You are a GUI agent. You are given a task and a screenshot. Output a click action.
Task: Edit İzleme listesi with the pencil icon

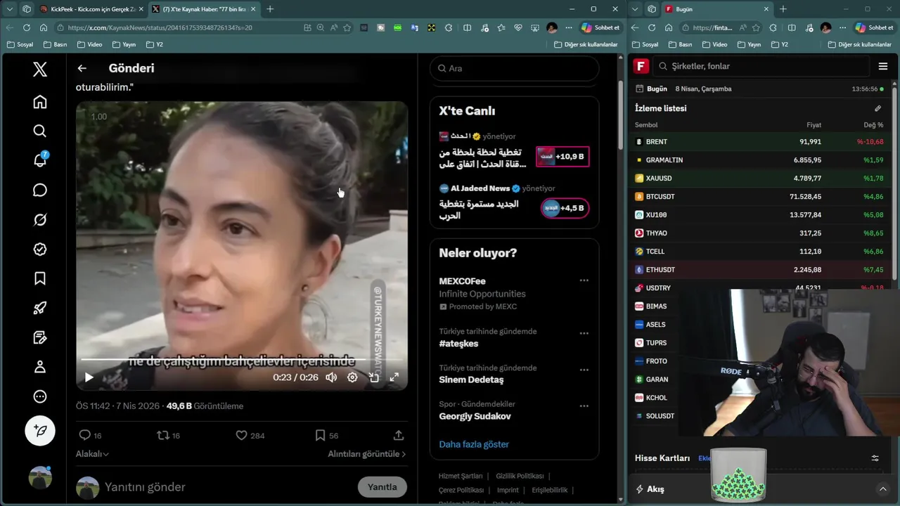(x=877, y=108)
